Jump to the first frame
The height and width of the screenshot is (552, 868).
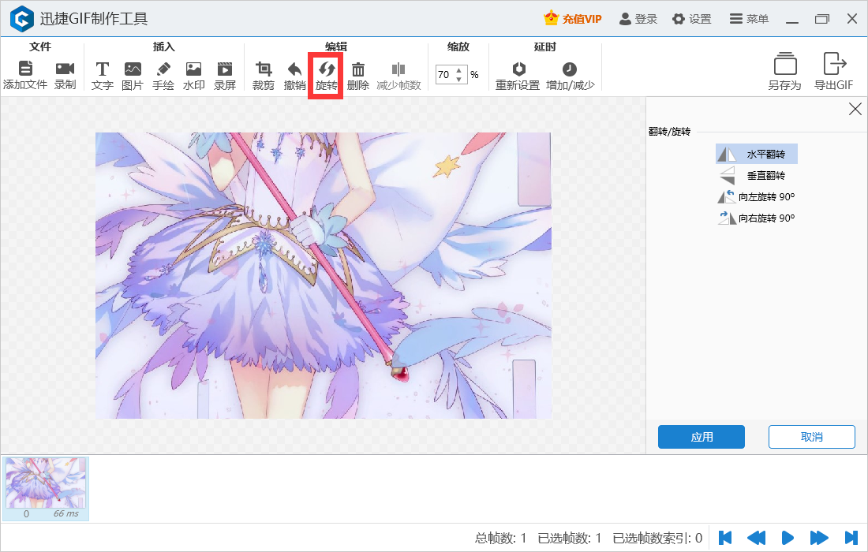[725, 538]
